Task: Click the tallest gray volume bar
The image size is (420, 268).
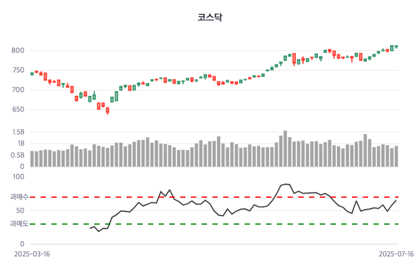Action: tap(285, 149)
